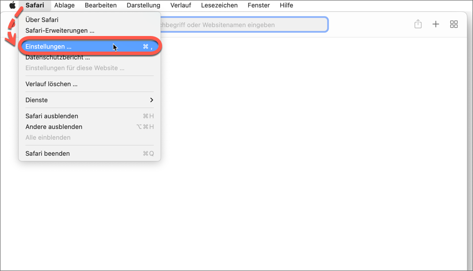Select Safari ausblenden
Image resolution: width=473 pixels, height=271 pixels.
pyautogui.click(x=90, y=116)
